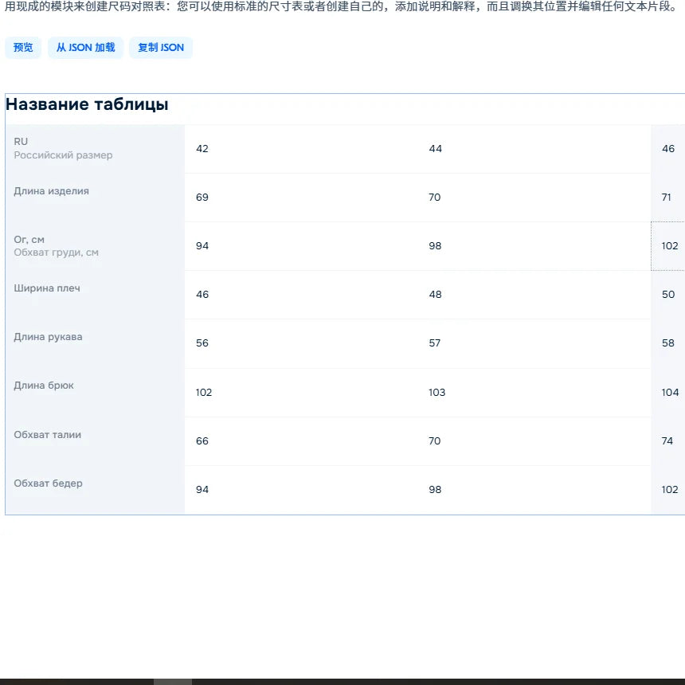The width and height of the screenshot is (685, 685).
Task: Click cell 103 in Длина брюк row
Action: (534, 393)
